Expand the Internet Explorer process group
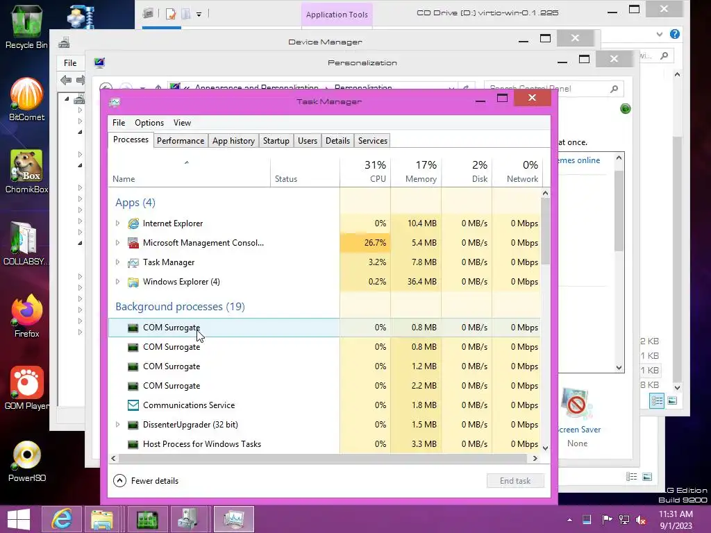 tap(117, 223)
